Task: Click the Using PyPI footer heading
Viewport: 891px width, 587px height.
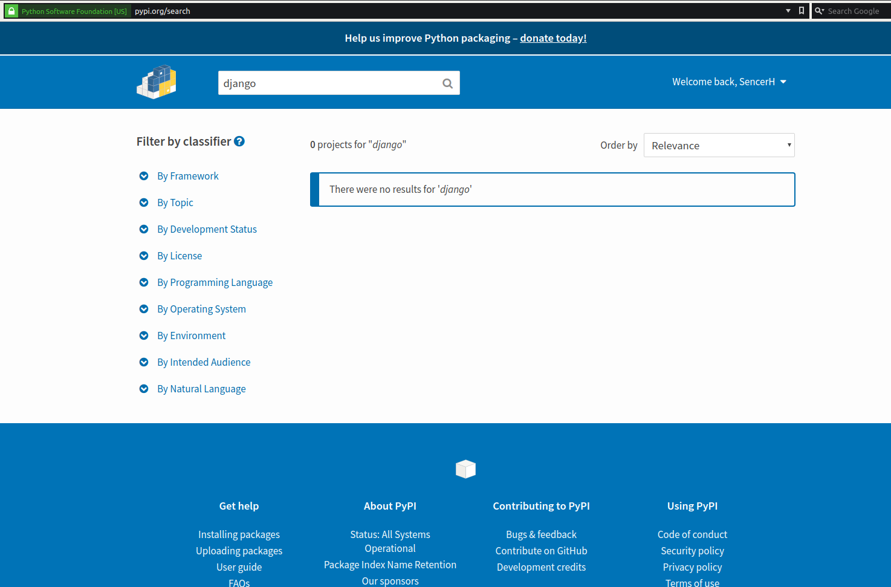Action: 692,506
